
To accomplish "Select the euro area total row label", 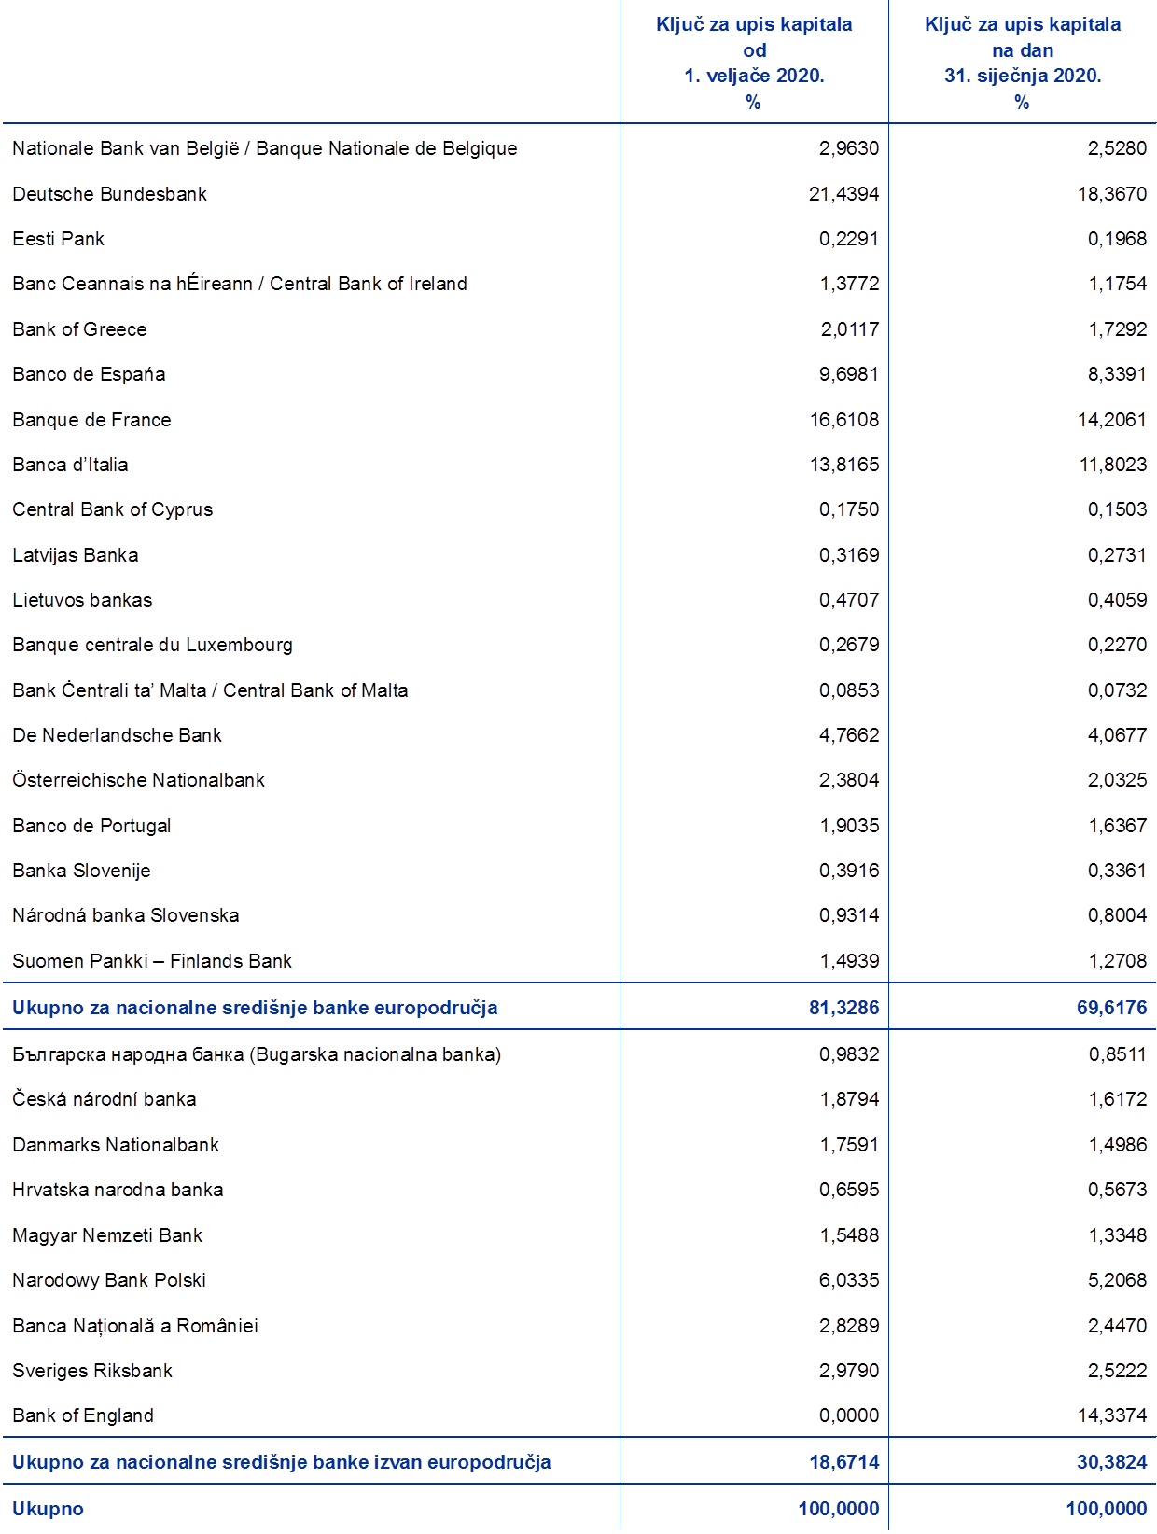I will click(255, 1008).
